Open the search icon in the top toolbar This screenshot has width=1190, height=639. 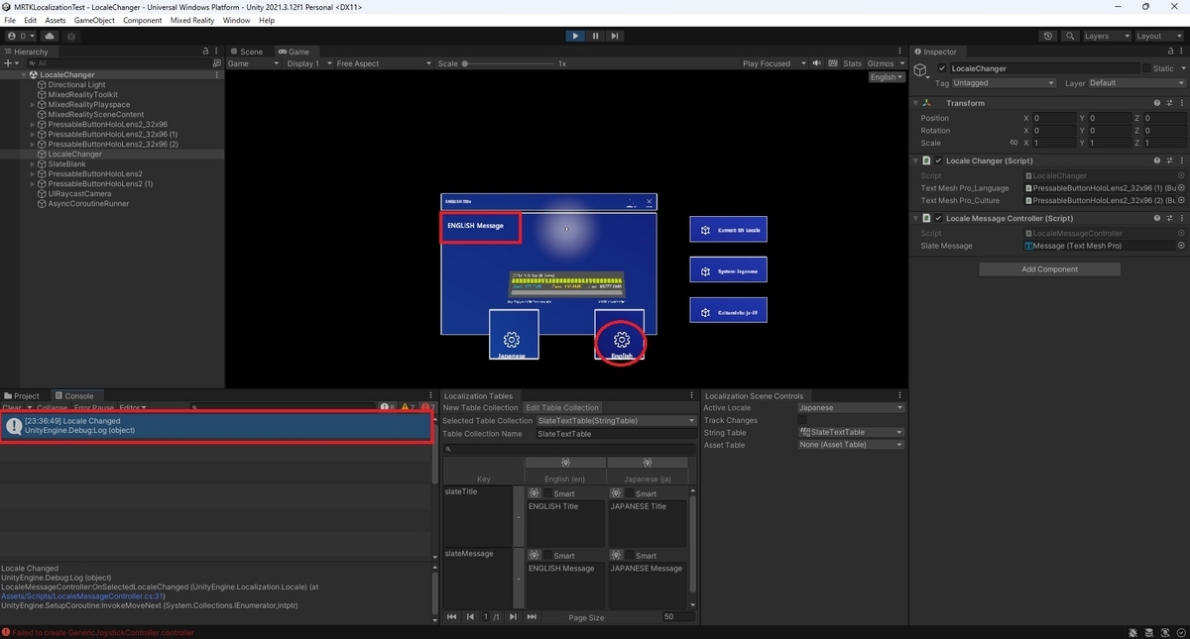tap(1072, 36)
